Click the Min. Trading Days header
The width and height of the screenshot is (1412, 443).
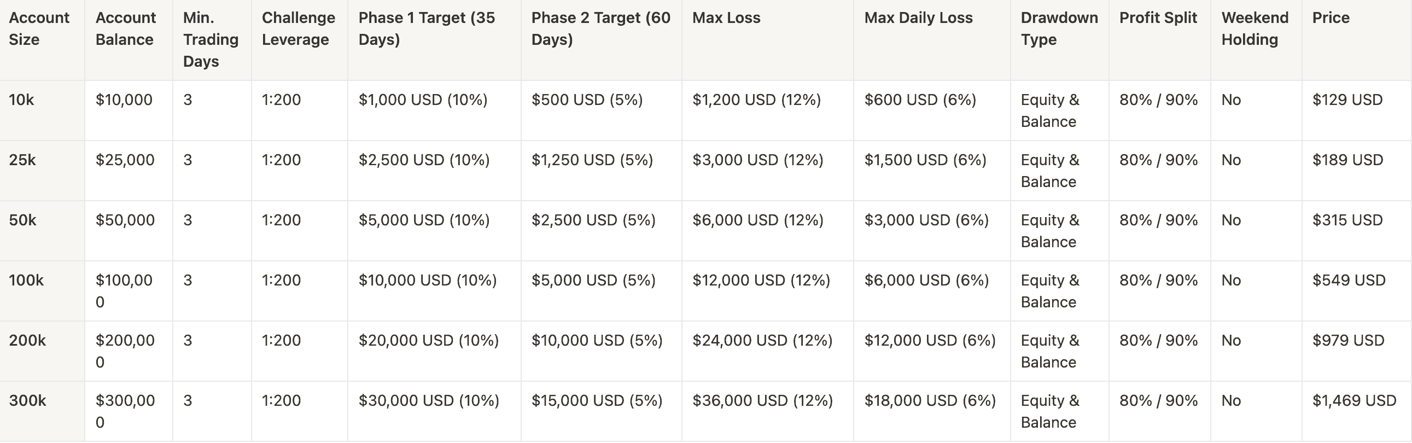211,39
